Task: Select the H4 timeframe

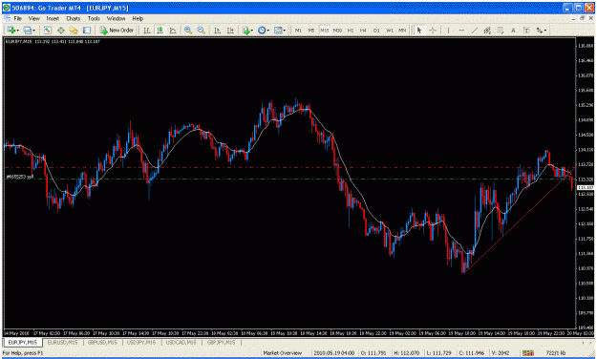Action: coord(363,31)
